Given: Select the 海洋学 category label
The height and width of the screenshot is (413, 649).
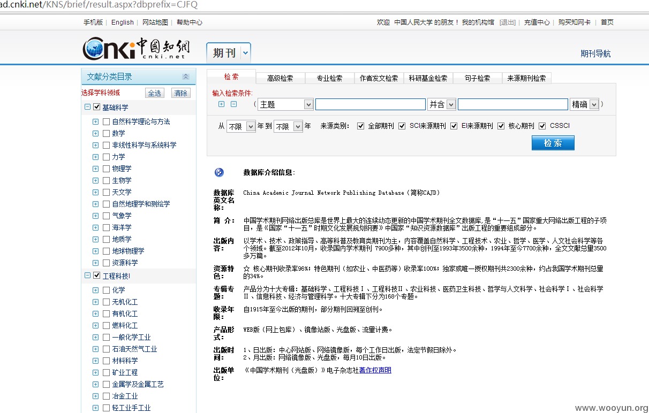Looking at the screenshot, I should coord(122,227).
